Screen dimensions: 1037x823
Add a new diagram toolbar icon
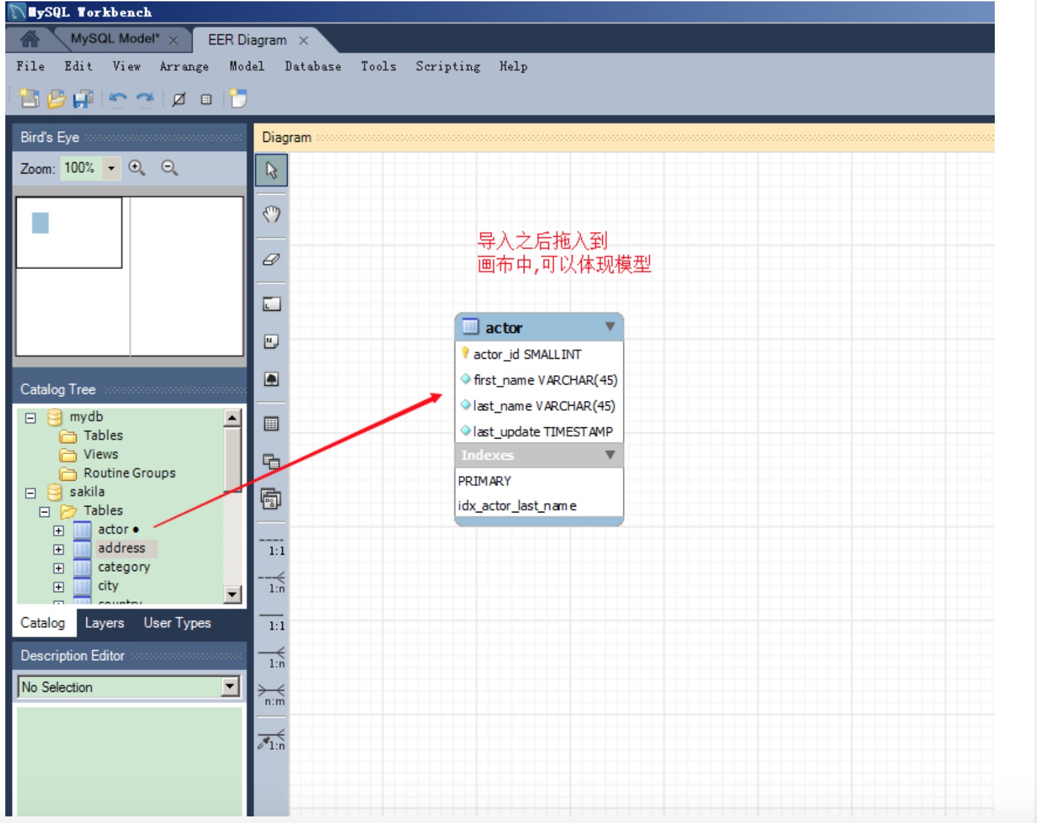click(237, 98)
